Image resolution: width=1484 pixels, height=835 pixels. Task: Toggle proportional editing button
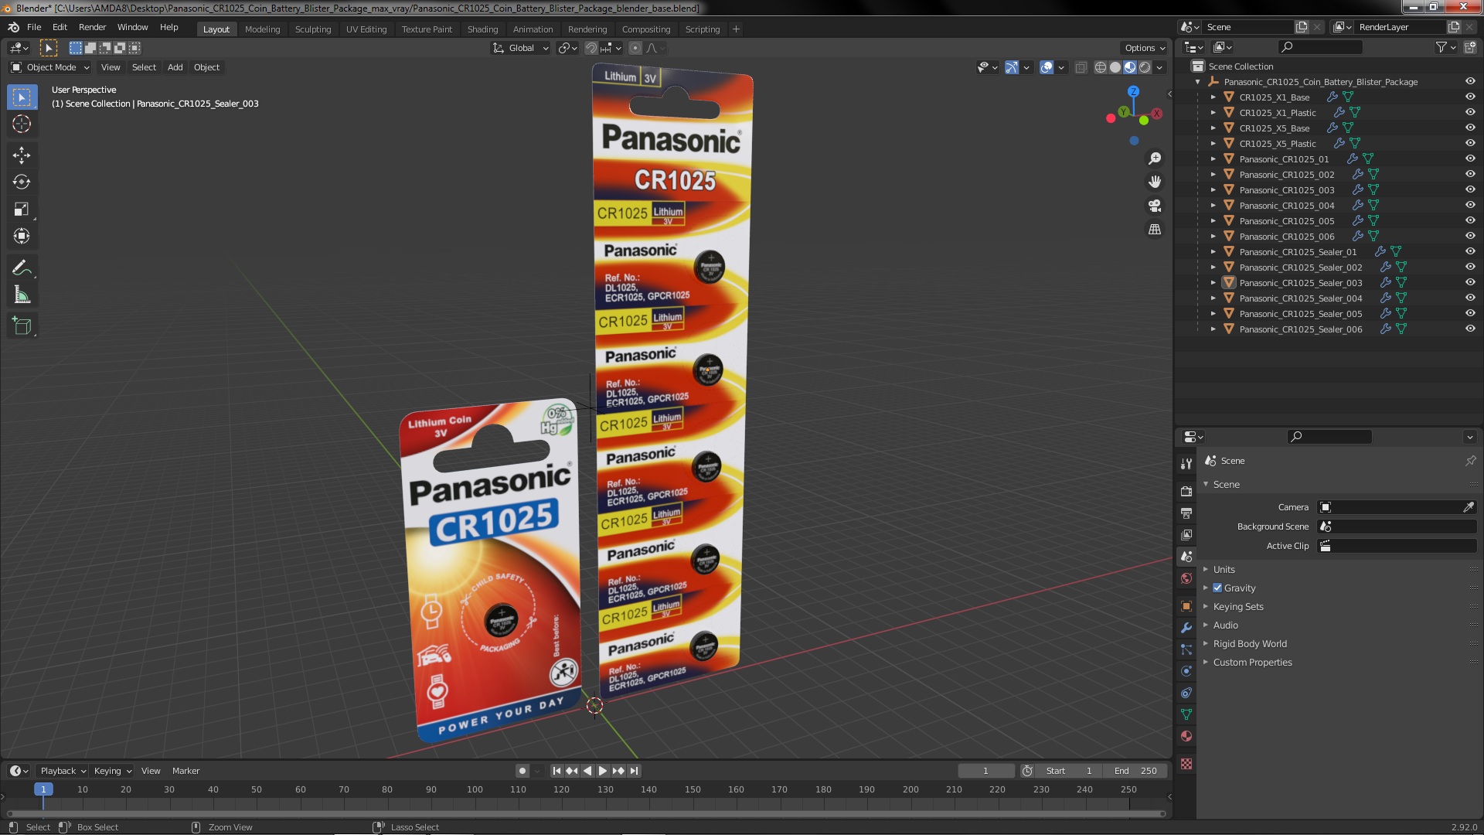pos(635,48)
